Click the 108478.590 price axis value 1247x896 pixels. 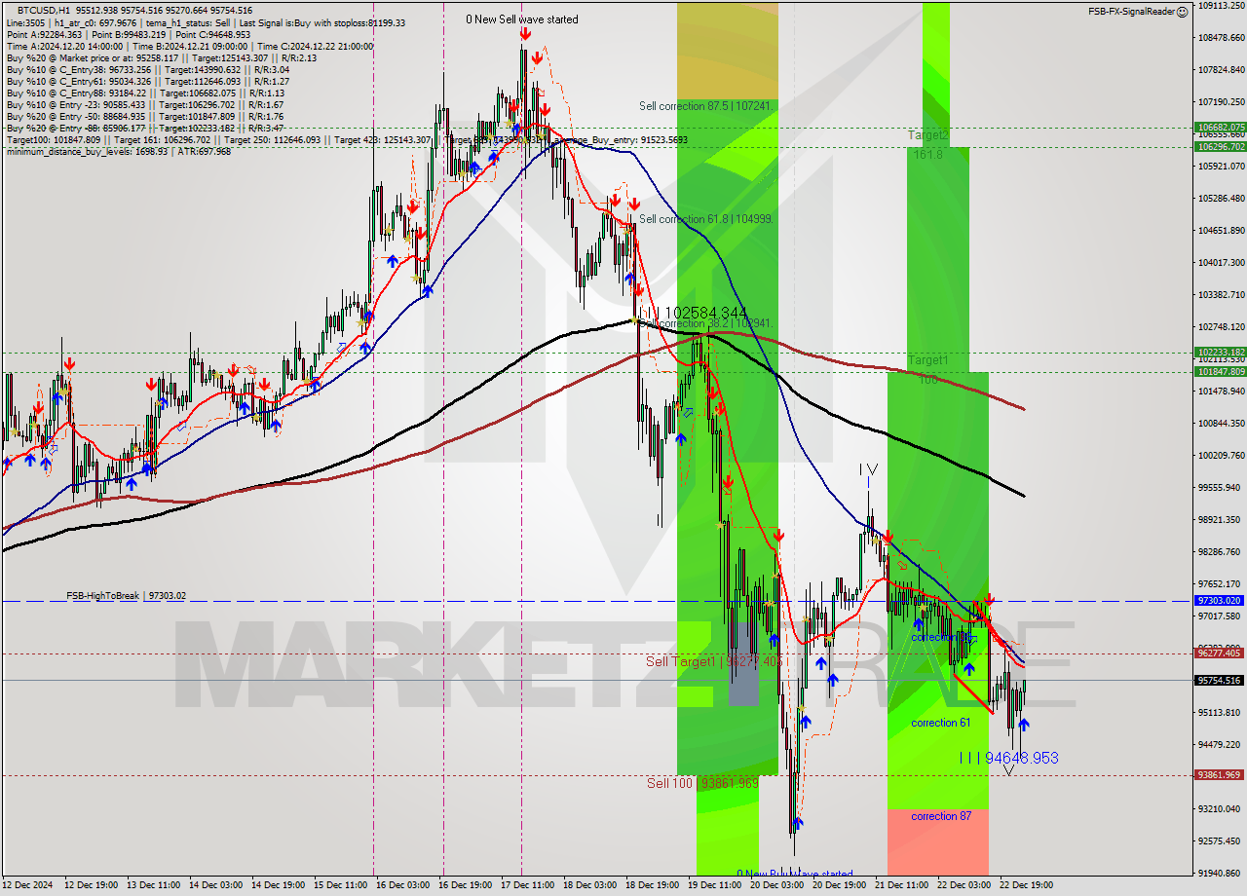point(1222,37)
